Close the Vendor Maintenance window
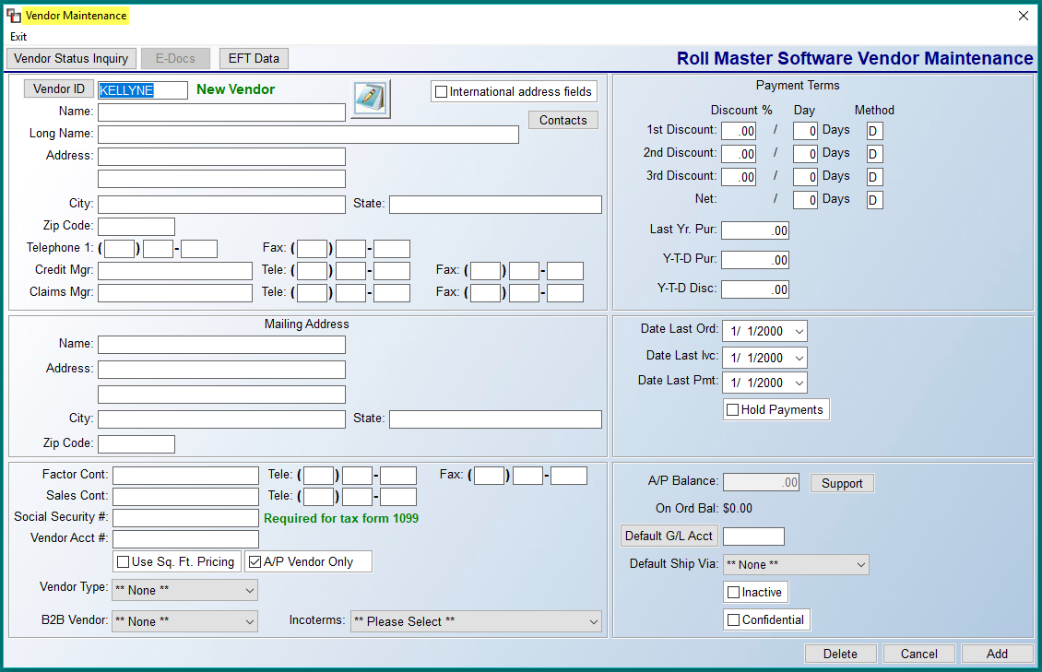Image resolution: width=1042 pixels, height=672 pixels. pos(1024,16)
